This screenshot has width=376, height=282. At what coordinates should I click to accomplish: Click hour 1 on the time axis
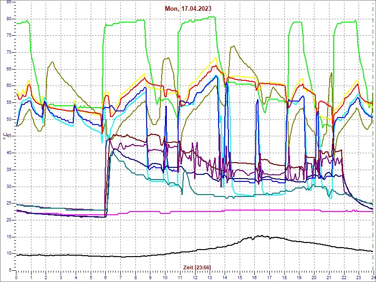(x=31, y=278)
